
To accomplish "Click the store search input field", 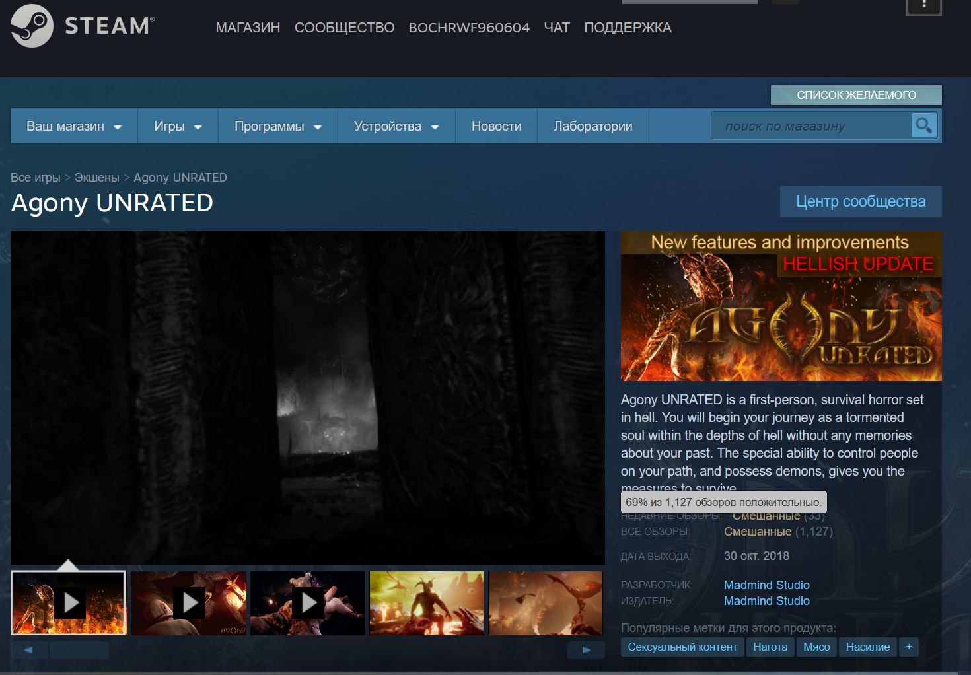I will pos(811,126).
